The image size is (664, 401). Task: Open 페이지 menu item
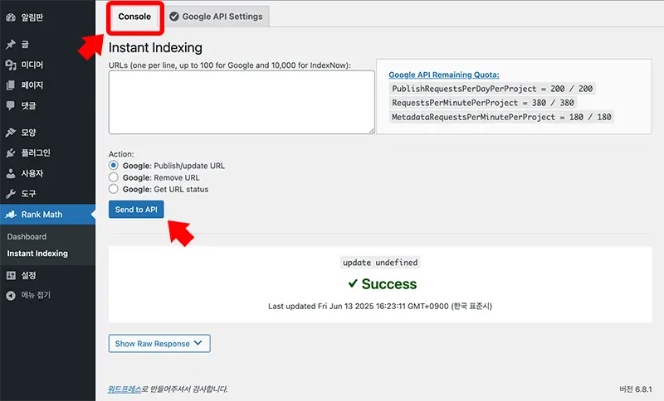(x=48, y=85)
